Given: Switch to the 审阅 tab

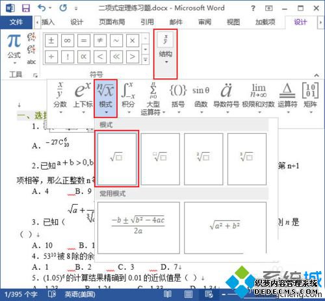Looking at the screenshot, I should tap(205, 22).
